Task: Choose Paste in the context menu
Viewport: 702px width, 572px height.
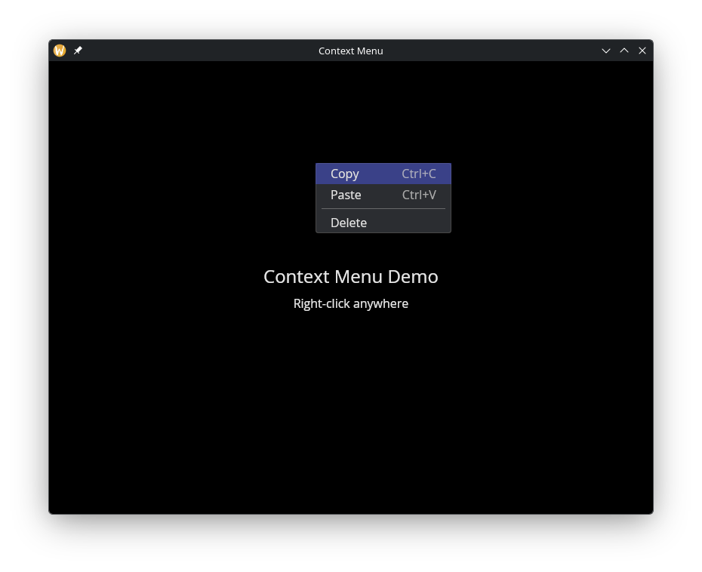Action: click(x=346, y=195)
